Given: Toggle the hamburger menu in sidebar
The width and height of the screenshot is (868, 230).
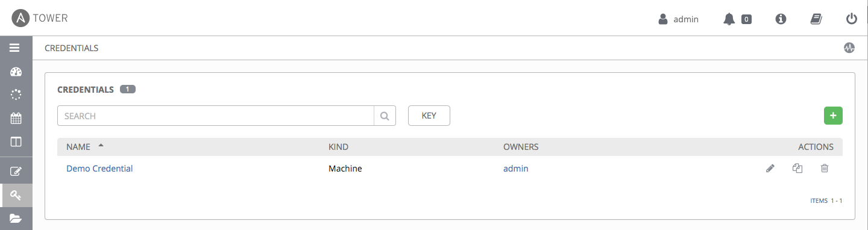Looking at the screenshot, I should (x=16, y=48).
